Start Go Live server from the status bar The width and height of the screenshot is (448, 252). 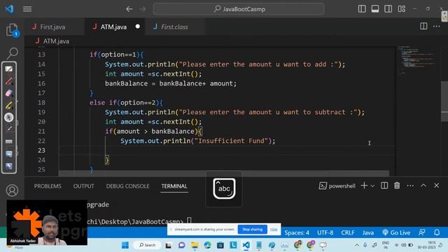(x=396, y=232)
